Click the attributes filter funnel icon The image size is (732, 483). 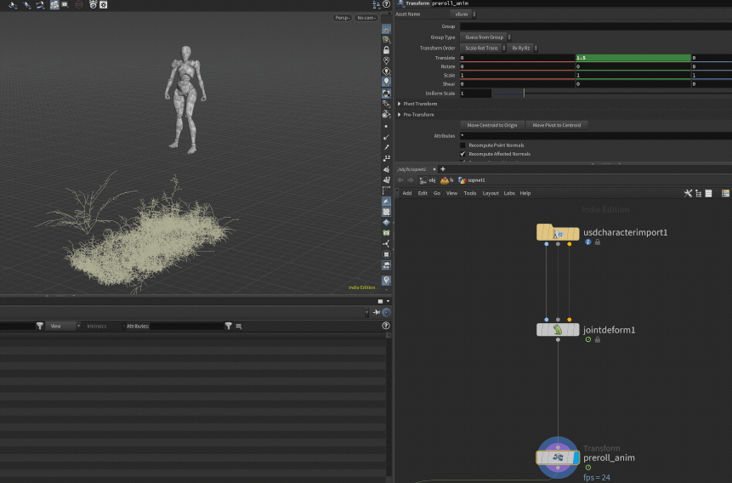coord(229,326)
